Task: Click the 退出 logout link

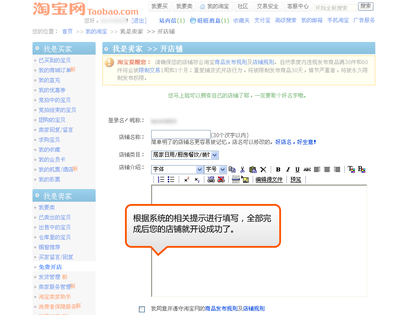Action: tap(139, 21)
